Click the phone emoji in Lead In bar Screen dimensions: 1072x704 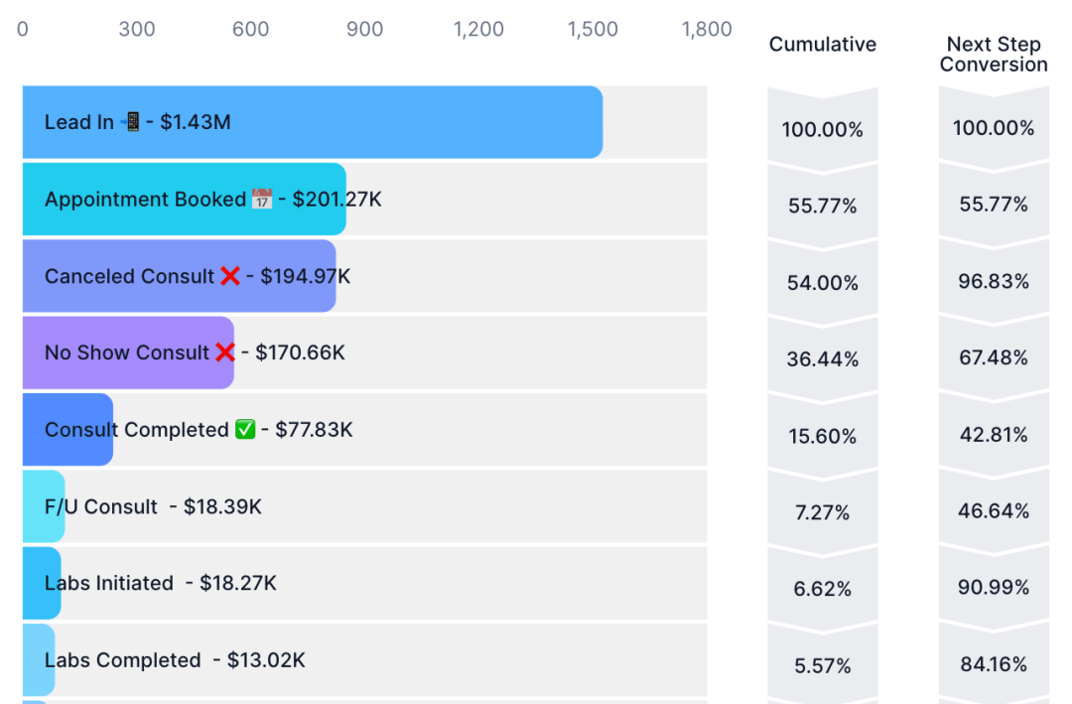130,122
